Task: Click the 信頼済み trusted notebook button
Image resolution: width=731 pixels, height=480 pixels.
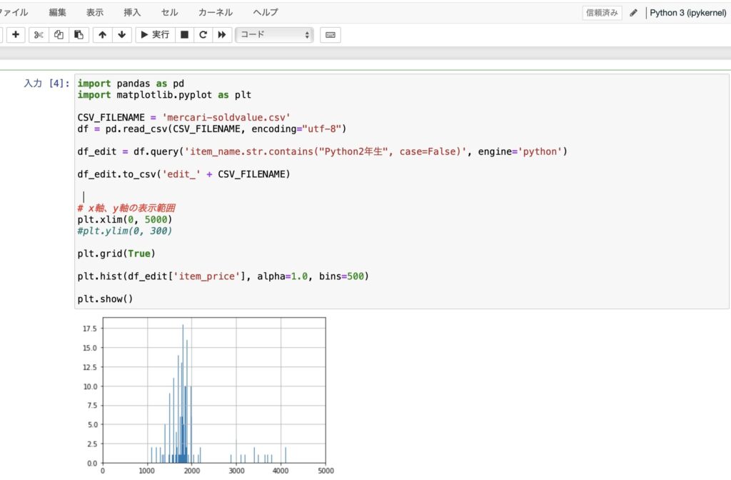Action: [602, 13]
